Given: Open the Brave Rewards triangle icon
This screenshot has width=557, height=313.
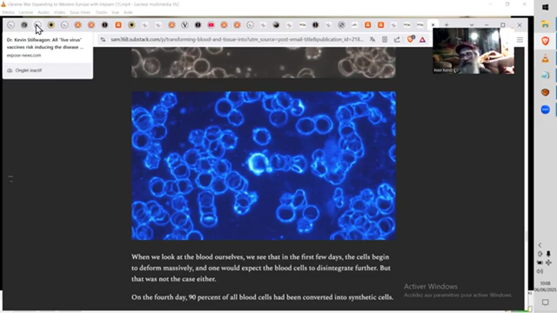Looking at the screenshot, I should 422,40.
